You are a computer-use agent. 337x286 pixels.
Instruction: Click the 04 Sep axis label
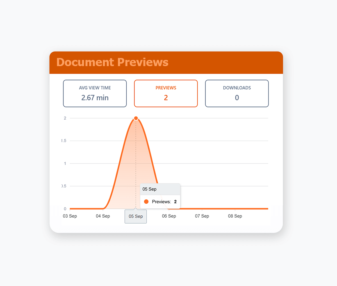click(103, 216)
